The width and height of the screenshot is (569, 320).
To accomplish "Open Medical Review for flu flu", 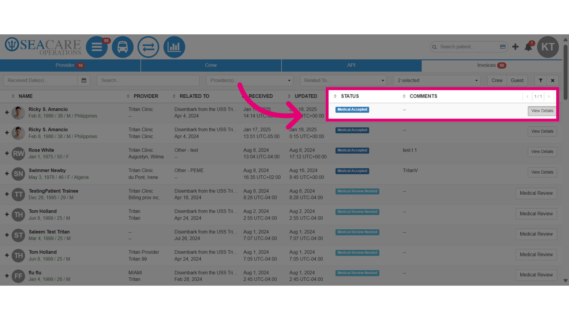I will click(536, 275).
